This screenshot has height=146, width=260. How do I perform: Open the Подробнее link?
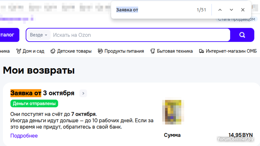(x=24, y=136)
